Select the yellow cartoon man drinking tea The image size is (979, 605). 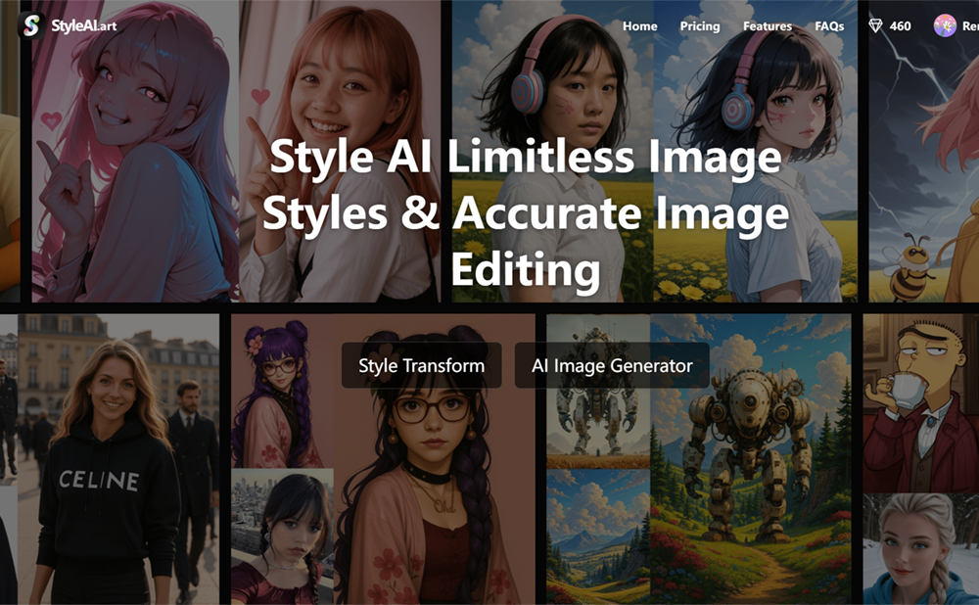[x=921, y=402]
